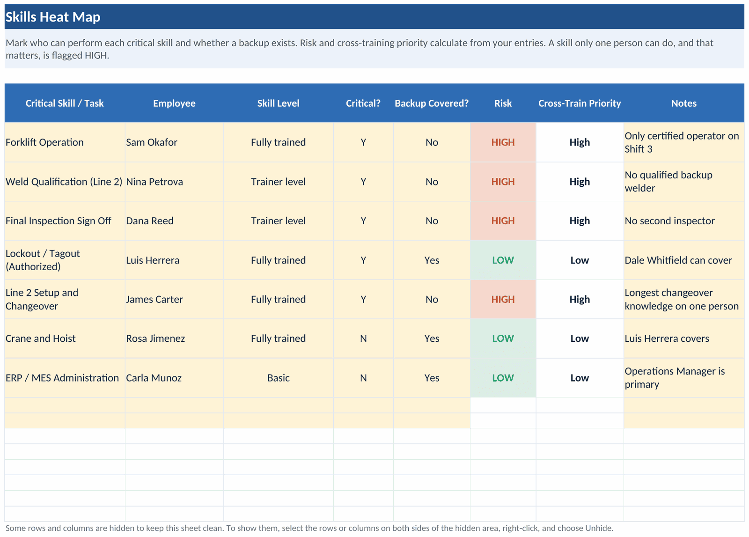This screenshot has height=537, width=749.
Task: Select the Critical? N cell for Crane and Hoist
Action: (x=363, y=338)
